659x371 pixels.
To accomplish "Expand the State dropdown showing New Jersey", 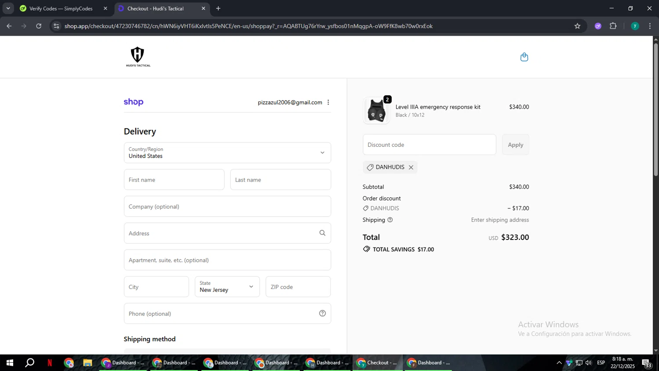I will (227, 287).
